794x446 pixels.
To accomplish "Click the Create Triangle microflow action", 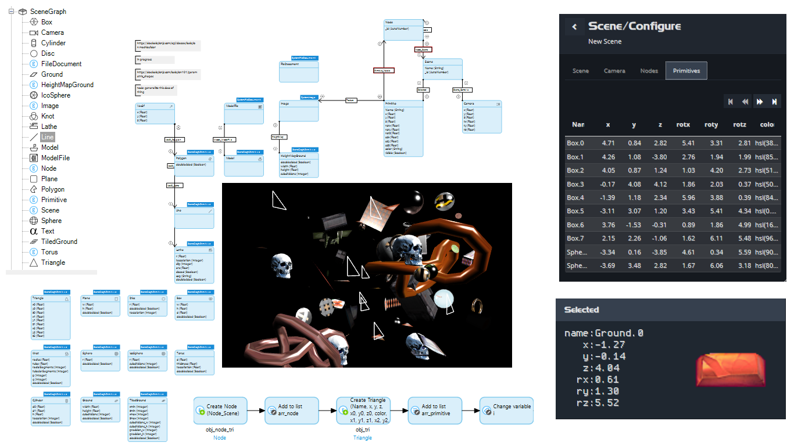I will [363, 411].
